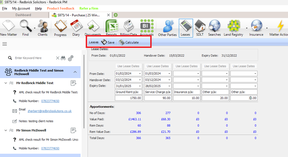Close the S975/14 Purchase tab
288x157 pixels.
[108, 15]
